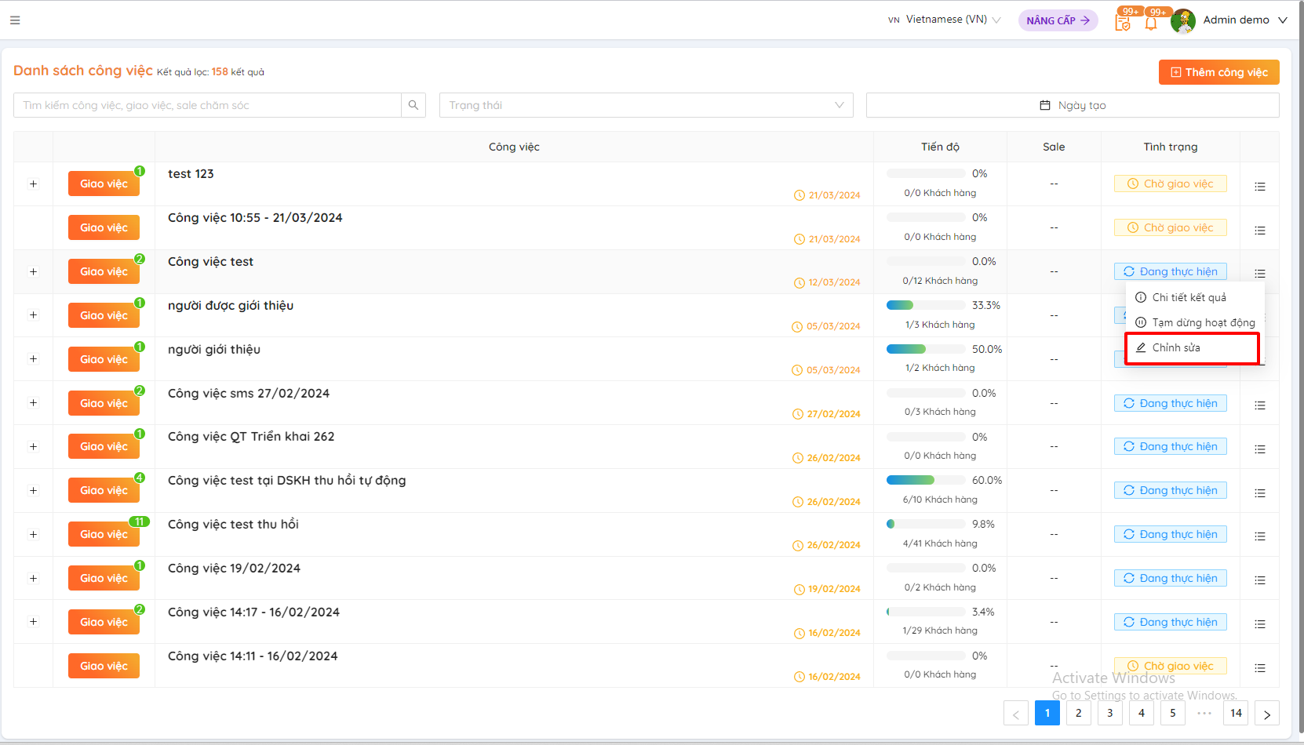Open the Ngày tạo date picker field
The image size is (1304, 745).
(1073, 105)
